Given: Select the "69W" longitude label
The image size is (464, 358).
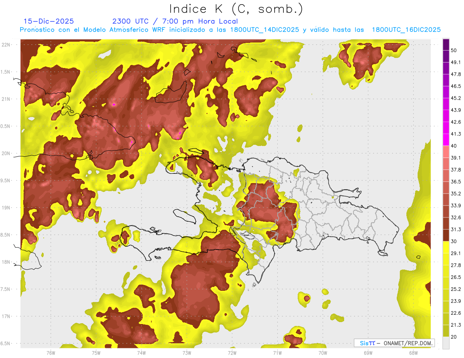Looking at the screenshot, I should 368,353.
